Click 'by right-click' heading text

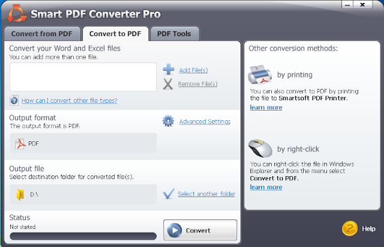pos(298,149)
